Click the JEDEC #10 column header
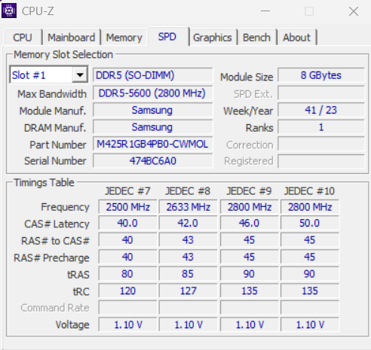 [309, 191]
